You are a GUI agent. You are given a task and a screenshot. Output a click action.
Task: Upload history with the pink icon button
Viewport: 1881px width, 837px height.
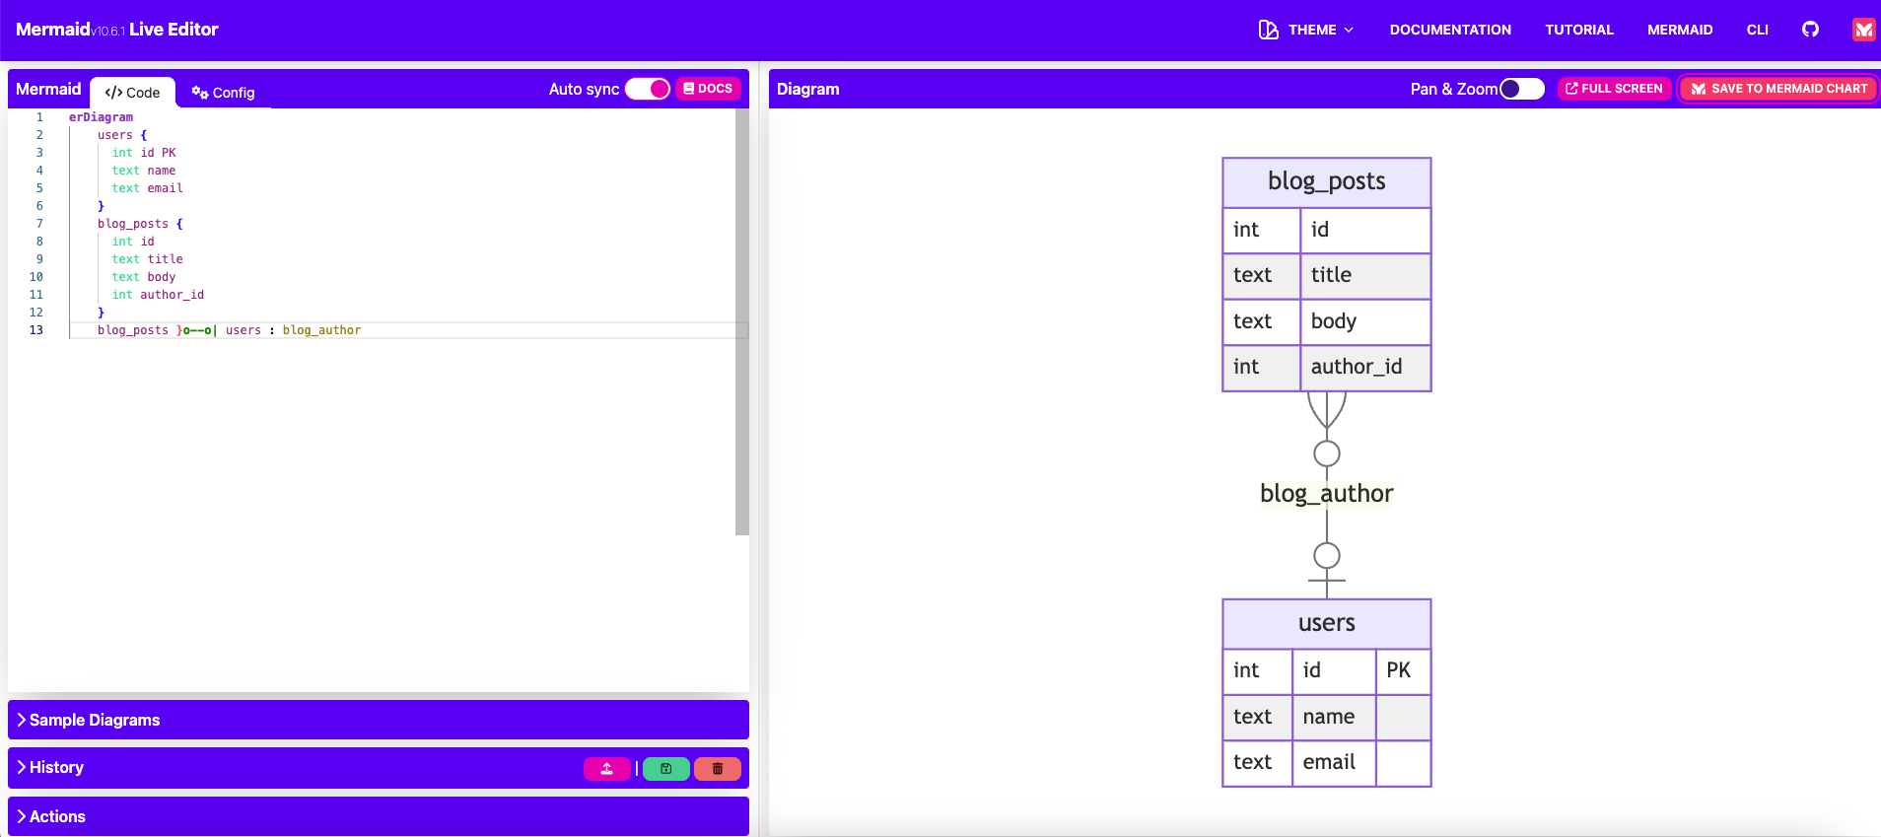coord(607,768)
